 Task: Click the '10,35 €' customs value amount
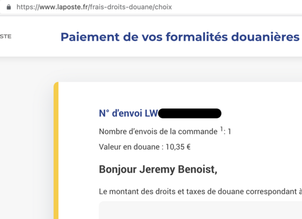(x=178, y=147)
